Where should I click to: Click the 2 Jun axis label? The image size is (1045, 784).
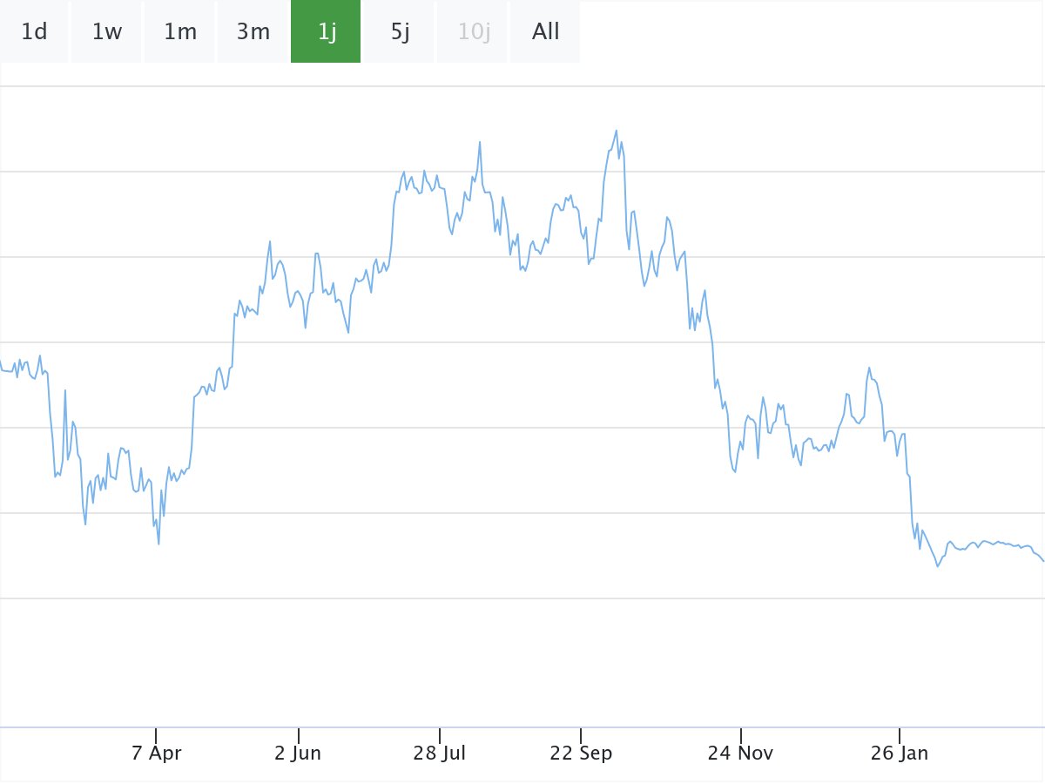click(298, 754)
